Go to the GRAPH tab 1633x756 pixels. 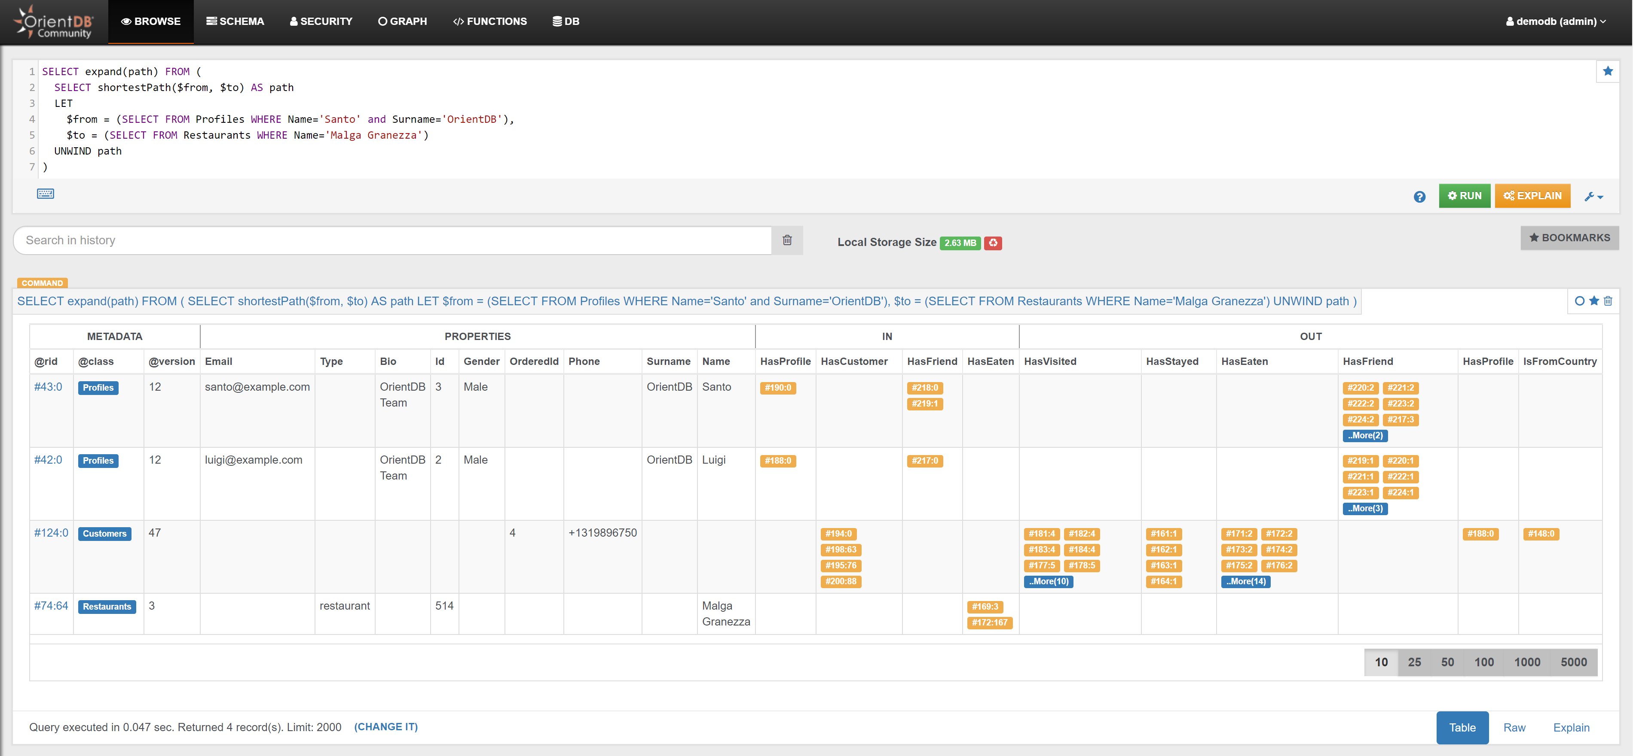403,21
